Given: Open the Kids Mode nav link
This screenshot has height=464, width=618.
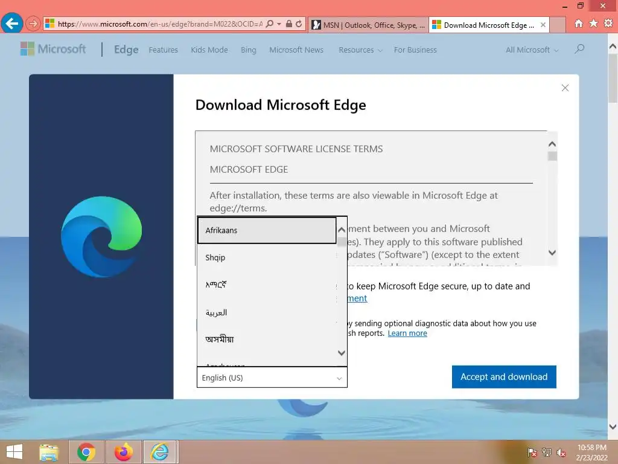Looking at the screenshot, I should 209,50.
